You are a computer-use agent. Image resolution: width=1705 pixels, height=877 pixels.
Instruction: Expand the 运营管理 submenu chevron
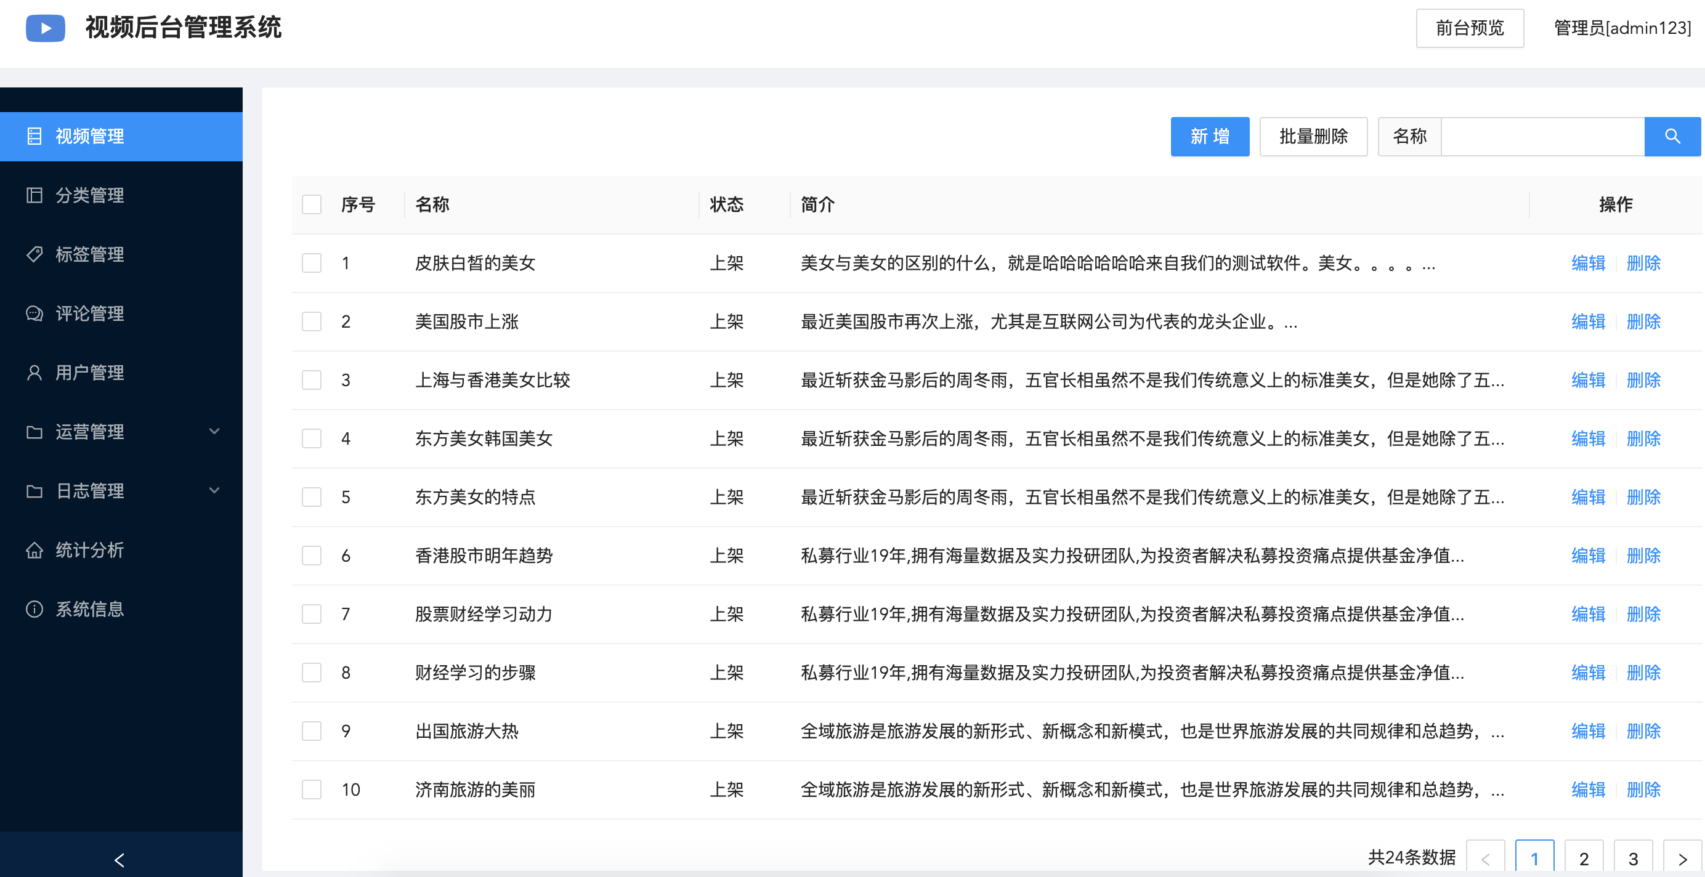tap(214, 432)
